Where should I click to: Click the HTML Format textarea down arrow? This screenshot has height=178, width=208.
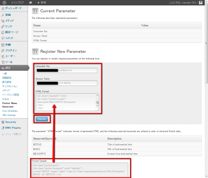(97, 106)
